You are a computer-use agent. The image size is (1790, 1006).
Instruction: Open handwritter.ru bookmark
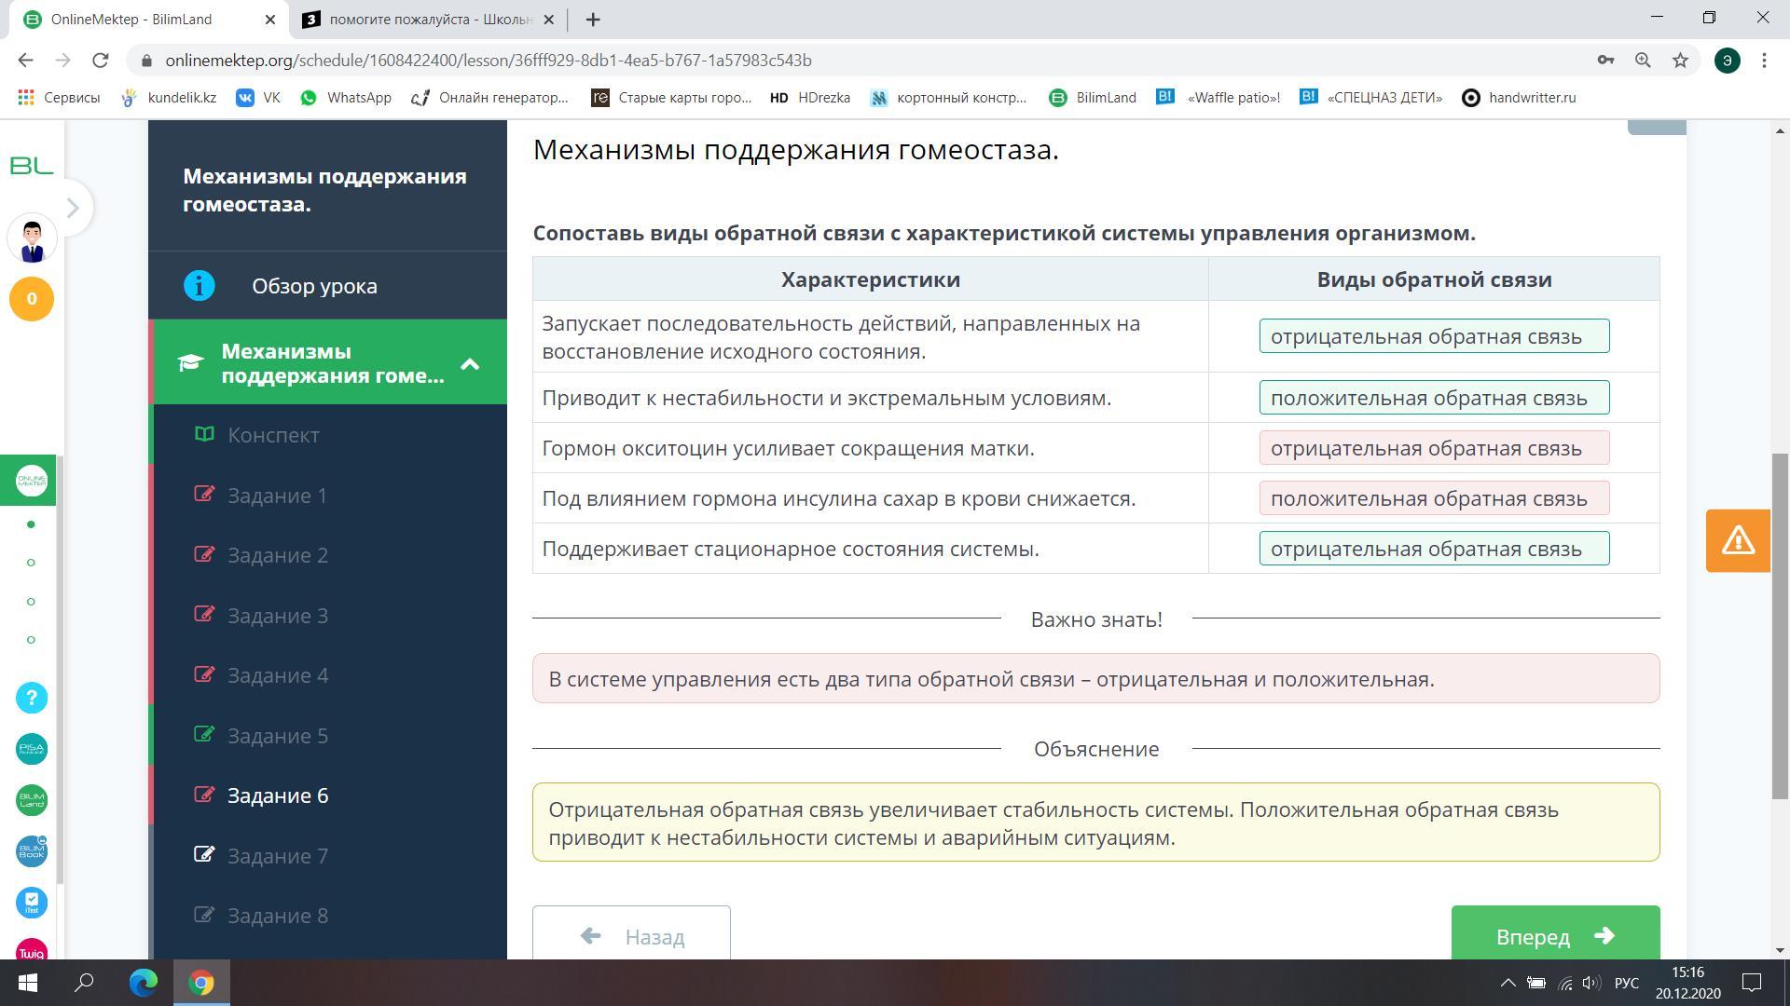point(1519,97)
